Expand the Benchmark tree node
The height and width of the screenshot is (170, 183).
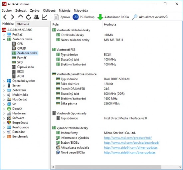click(4, 137)
